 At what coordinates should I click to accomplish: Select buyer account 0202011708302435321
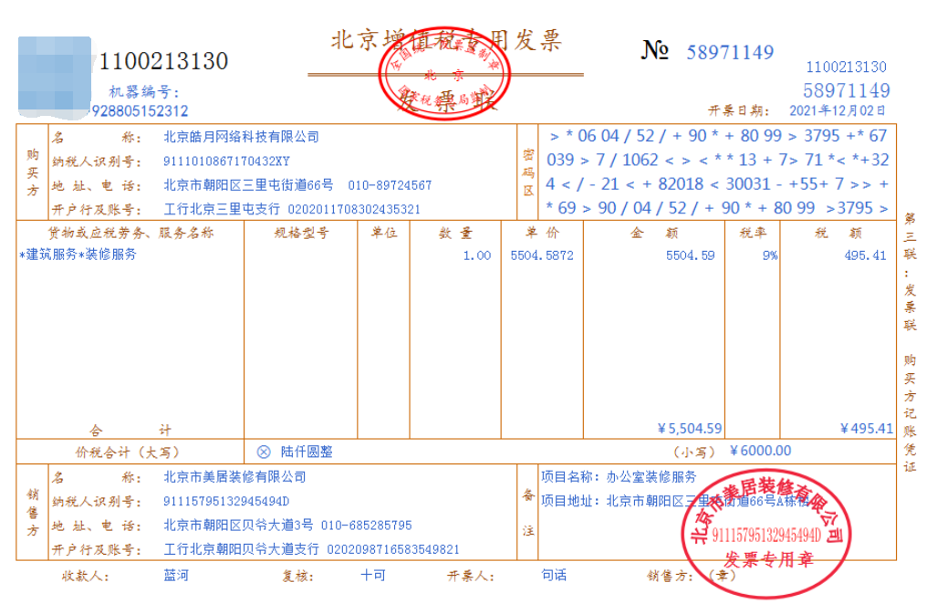pos(354,210)
